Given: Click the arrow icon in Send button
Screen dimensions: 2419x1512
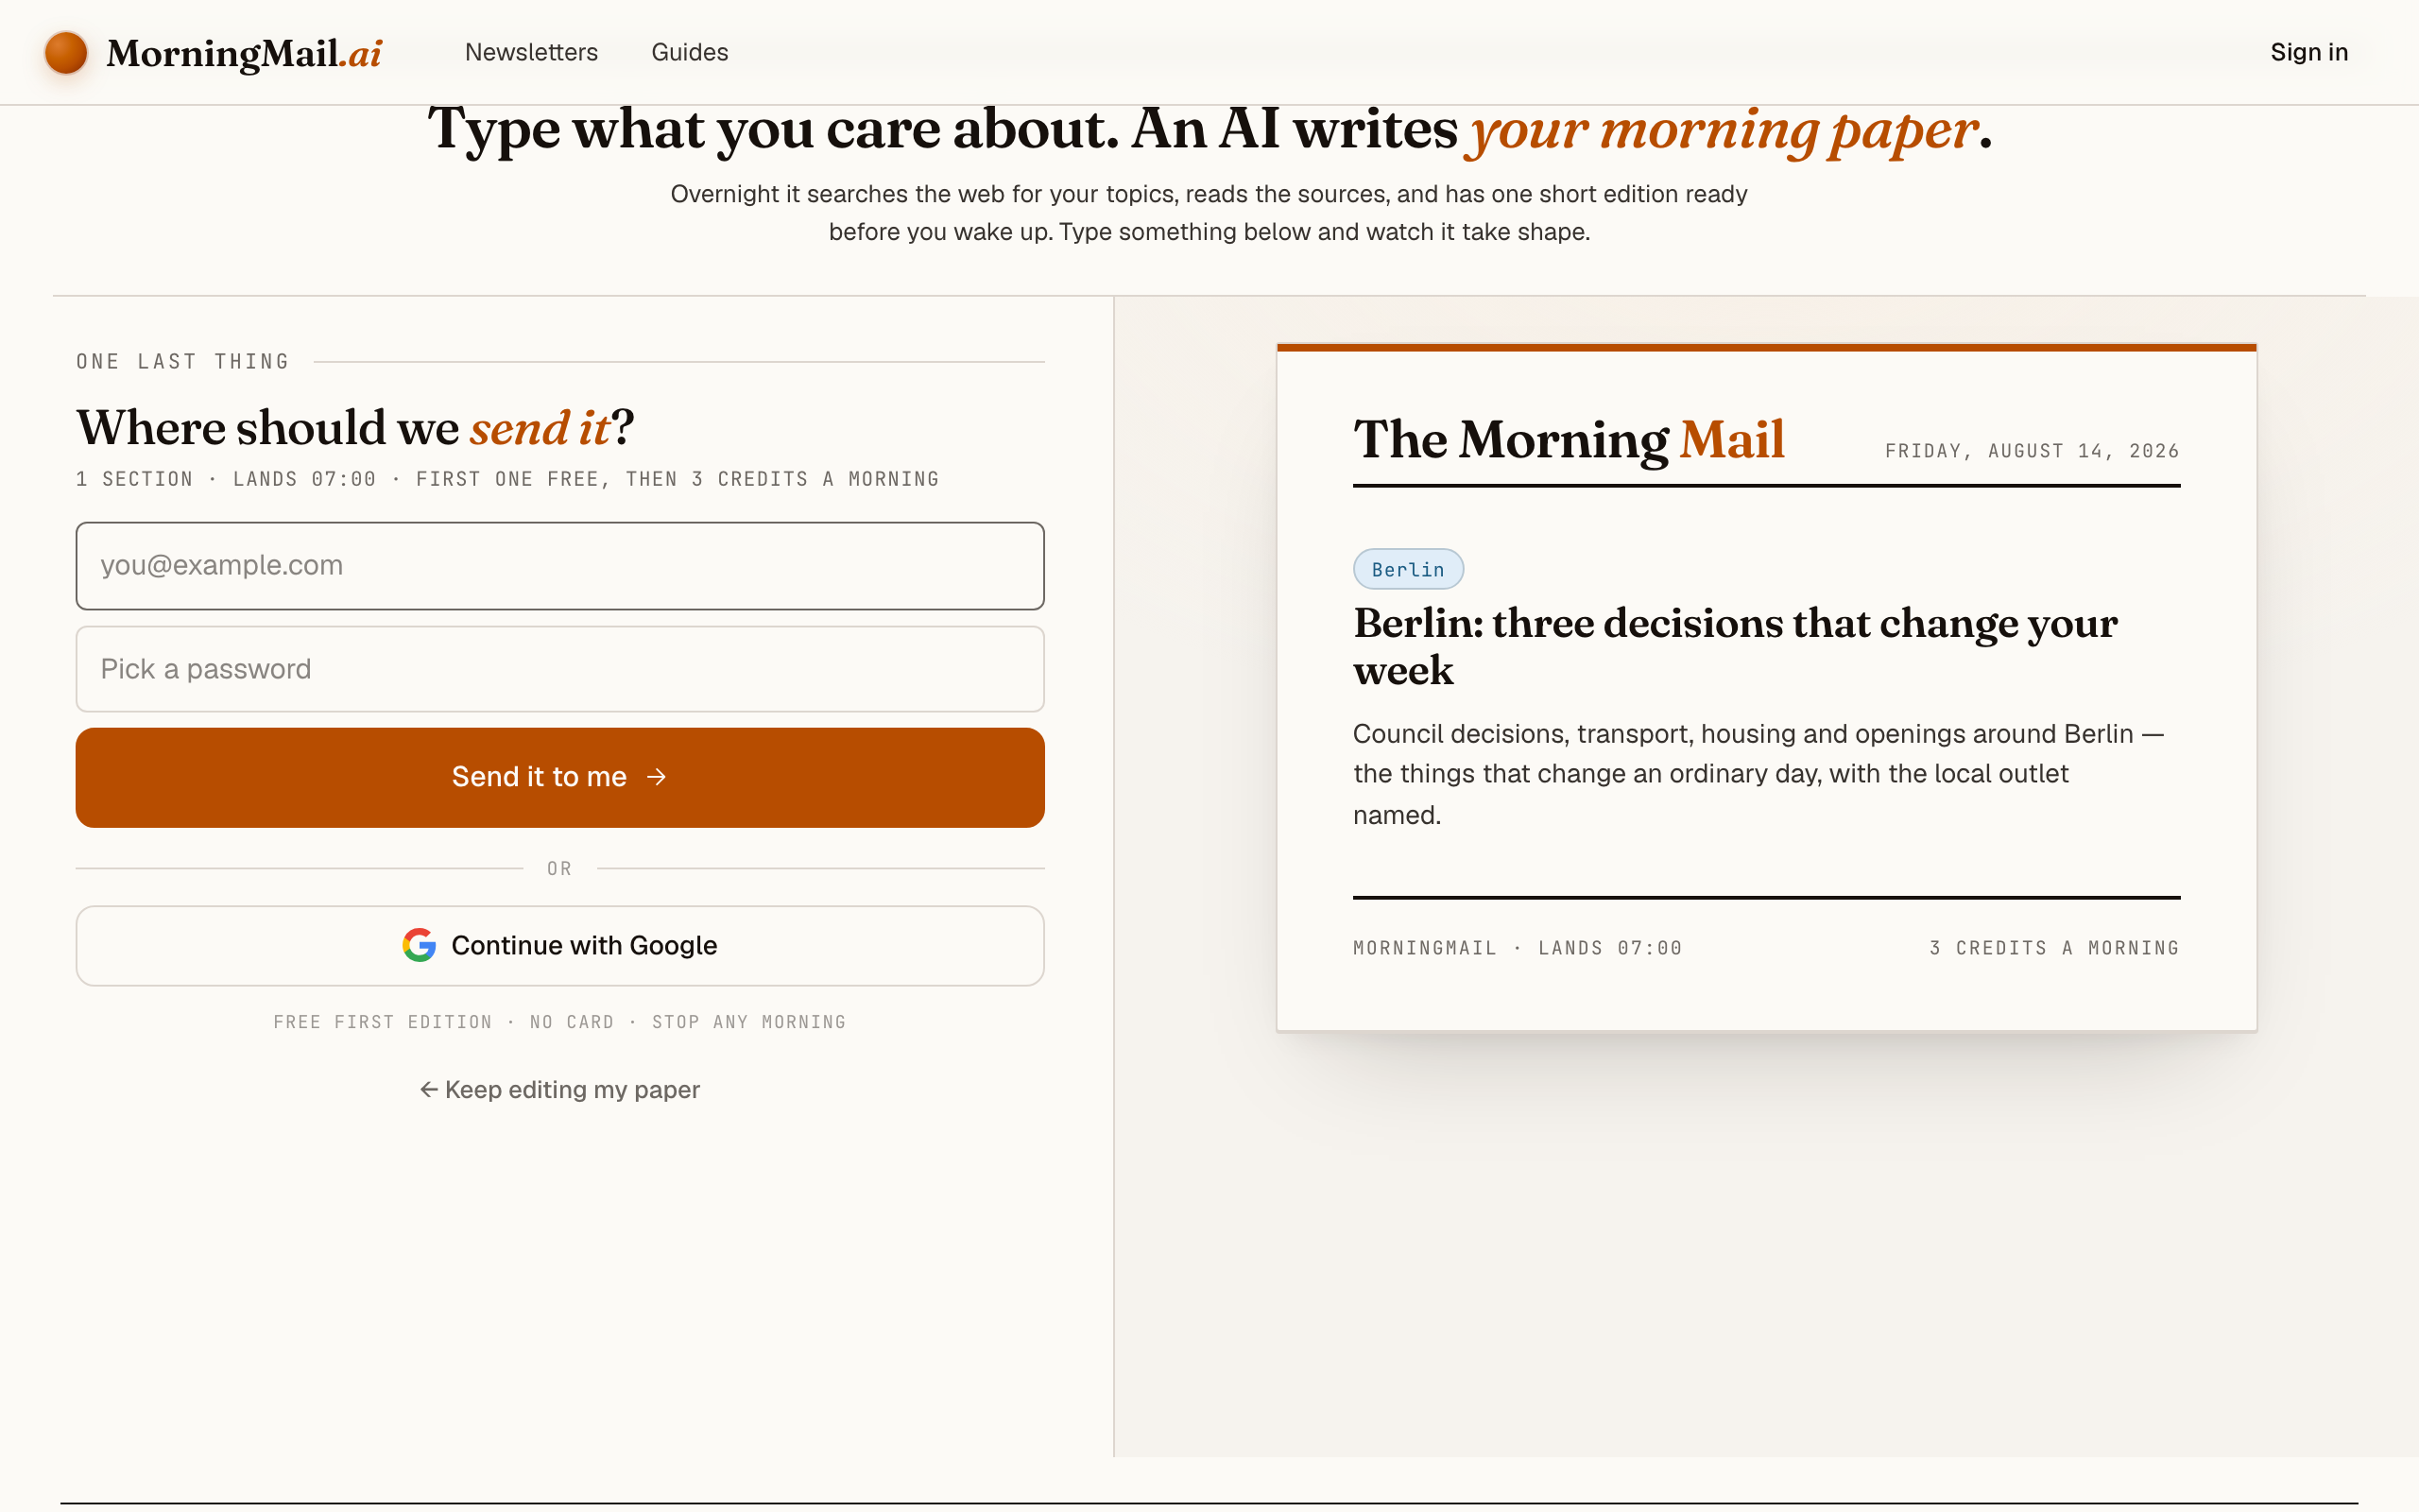Looking at the screenshot, I should pos(657,777).
